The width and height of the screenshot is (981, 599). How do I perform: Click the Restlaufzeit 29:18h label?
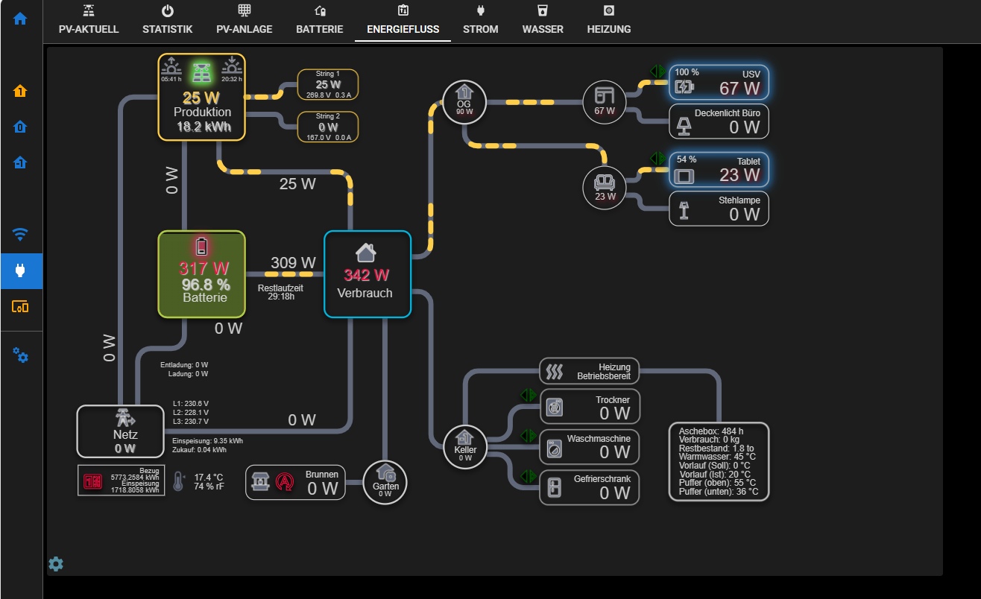tap(281, 291)
